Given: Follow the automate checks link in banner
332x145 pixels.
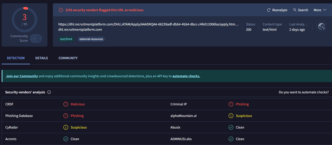Looking at the screenshot, I should tap(186, 76).
